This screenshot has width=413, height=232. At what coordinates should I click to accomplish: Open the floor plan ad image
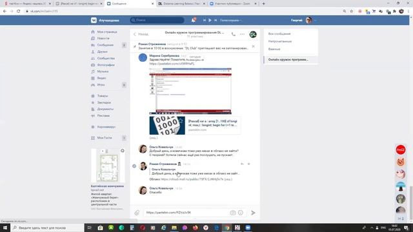tap(108, 166)
